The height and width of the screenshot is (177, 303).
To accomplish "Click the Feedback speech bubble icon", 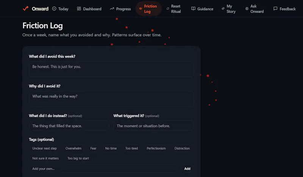I will click(275, 9).
